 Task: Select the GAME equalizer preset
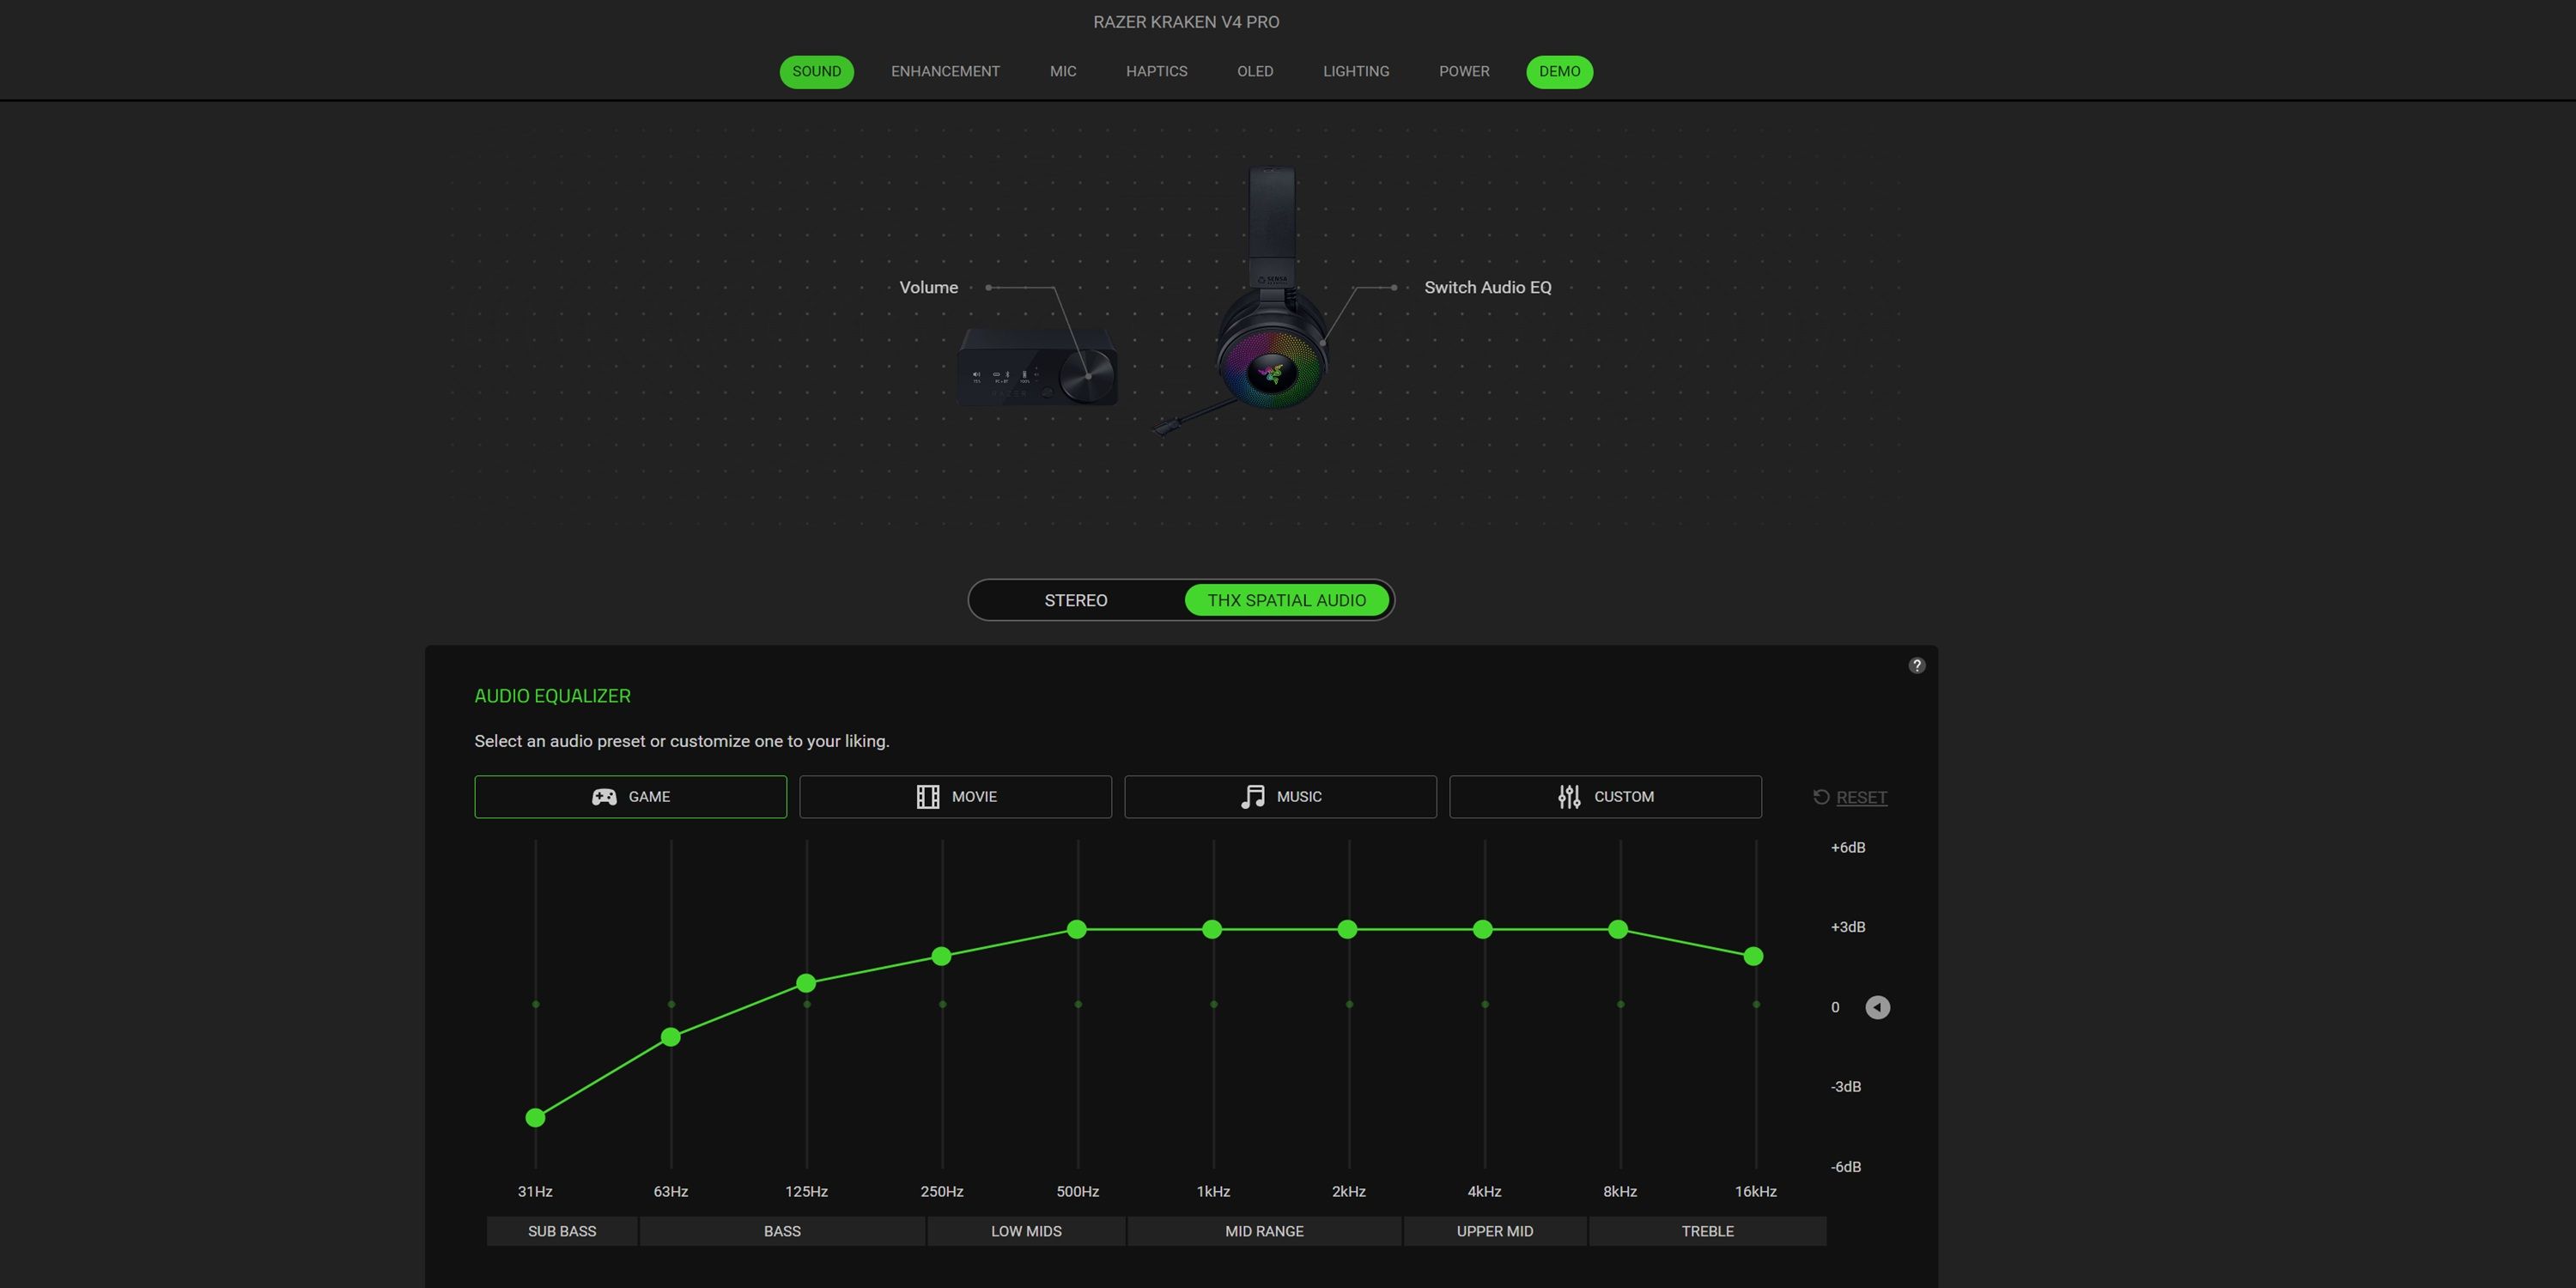click(630, 797)
